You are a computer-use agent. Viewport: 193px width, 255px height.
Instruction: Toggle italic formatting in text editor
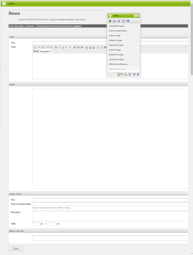pos(59,47)
